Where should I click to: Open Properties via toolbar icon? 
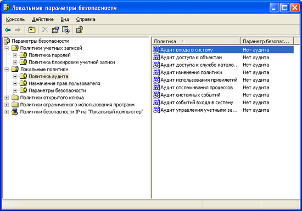(55, 30)
